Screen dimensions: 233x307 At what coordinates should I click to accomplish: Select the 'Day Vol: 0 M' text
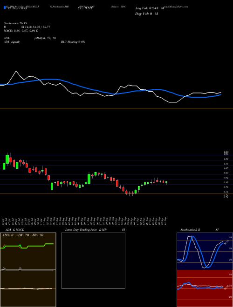146,13
